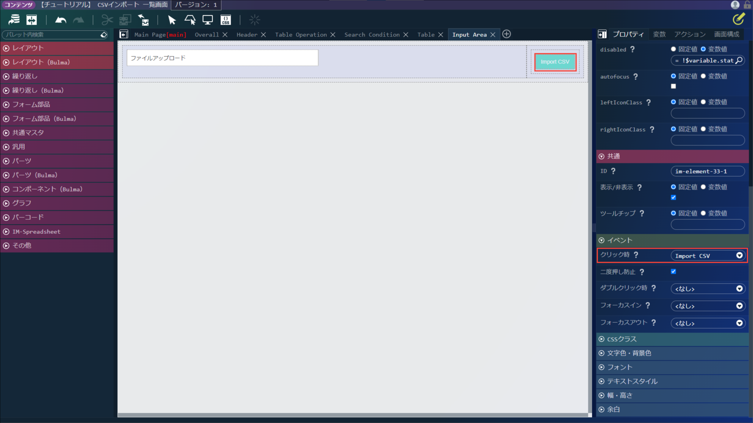
Task: Open the 画面構成 tab
Action: (727, 34)
